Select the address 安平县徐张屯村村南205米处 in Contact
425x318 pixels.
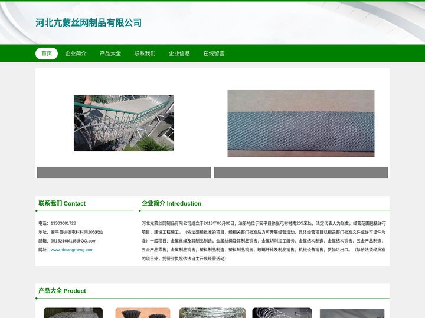coord(77,232)
